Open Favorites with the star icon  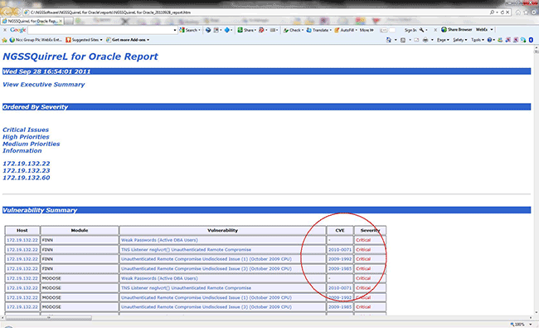[526, 12]
